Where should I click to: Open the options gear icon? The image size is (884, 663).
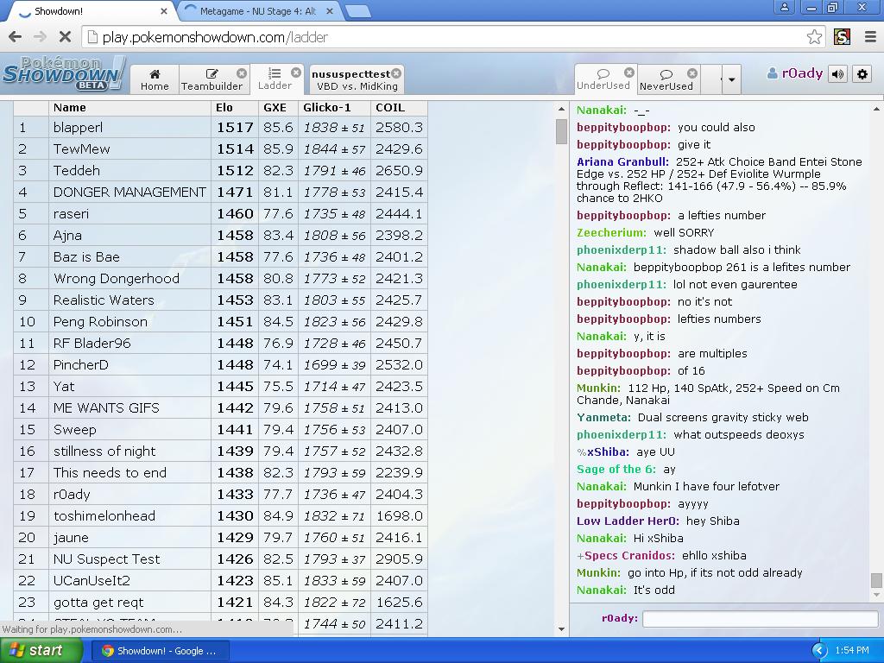click(862, 74)
